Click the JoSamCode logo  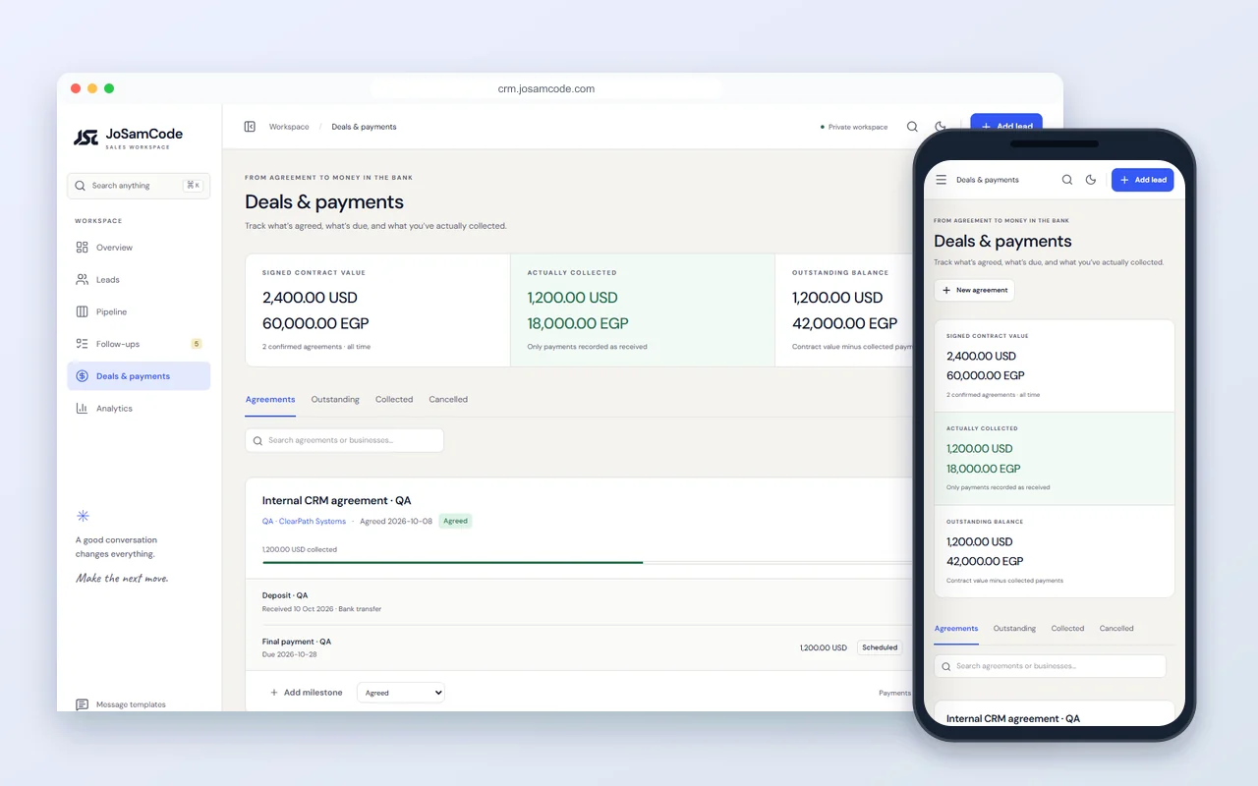point(129,138)
